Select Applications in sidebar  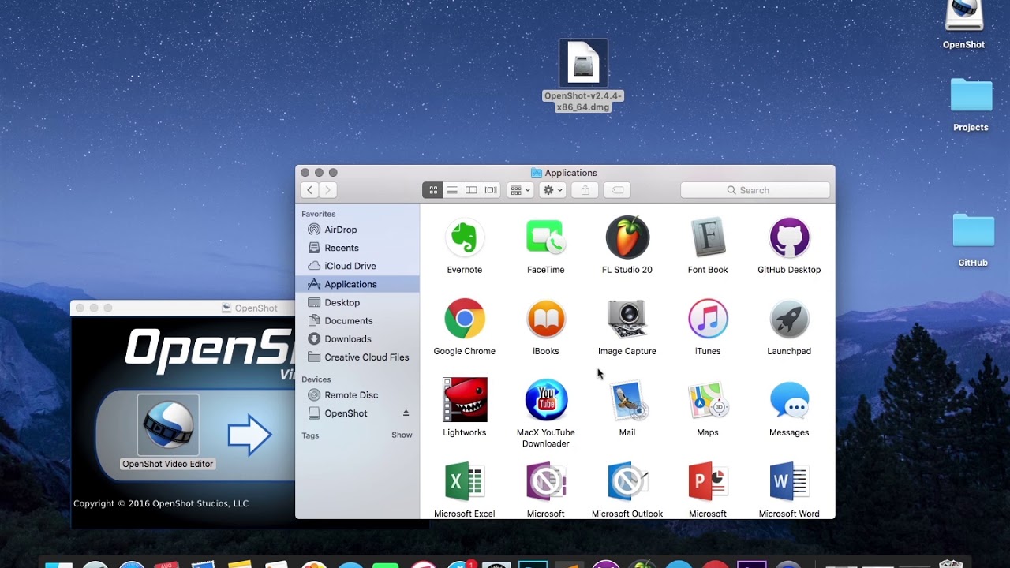tap(357, 284)
